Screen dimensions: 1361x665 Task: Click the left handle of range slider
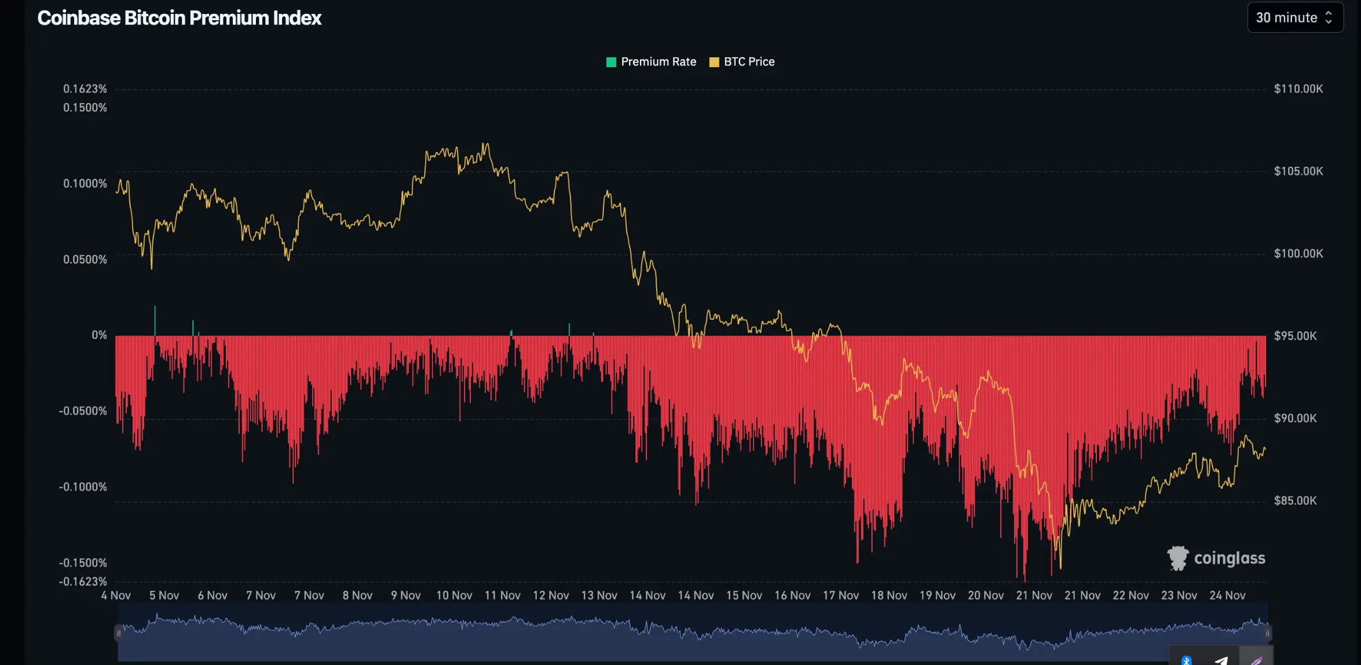[x=118, y=633]
